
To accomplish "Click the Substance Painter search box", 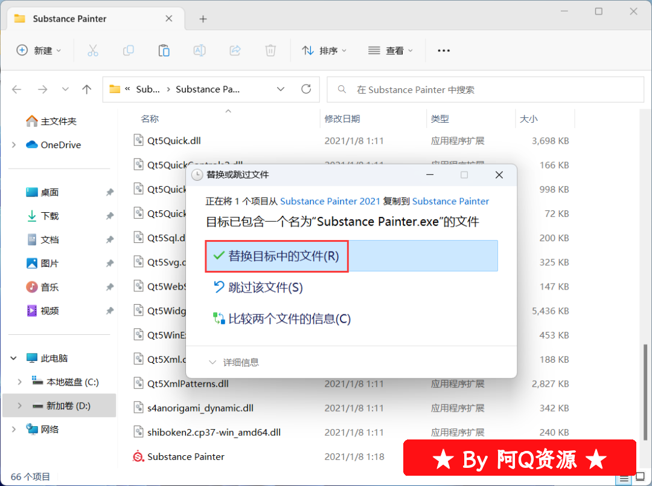I will [483, 89].
